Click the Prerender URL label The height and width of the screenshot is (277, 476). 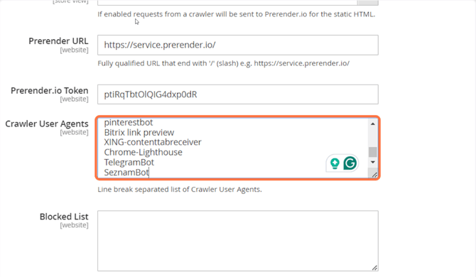[58, 41]
